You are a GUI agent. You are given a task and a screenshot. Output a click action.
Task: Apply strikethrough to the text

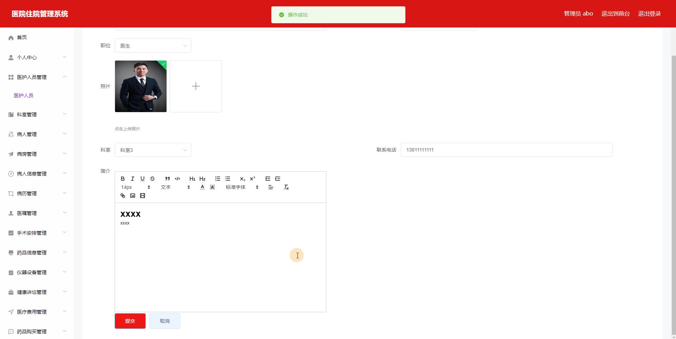[x=152, y=179]
